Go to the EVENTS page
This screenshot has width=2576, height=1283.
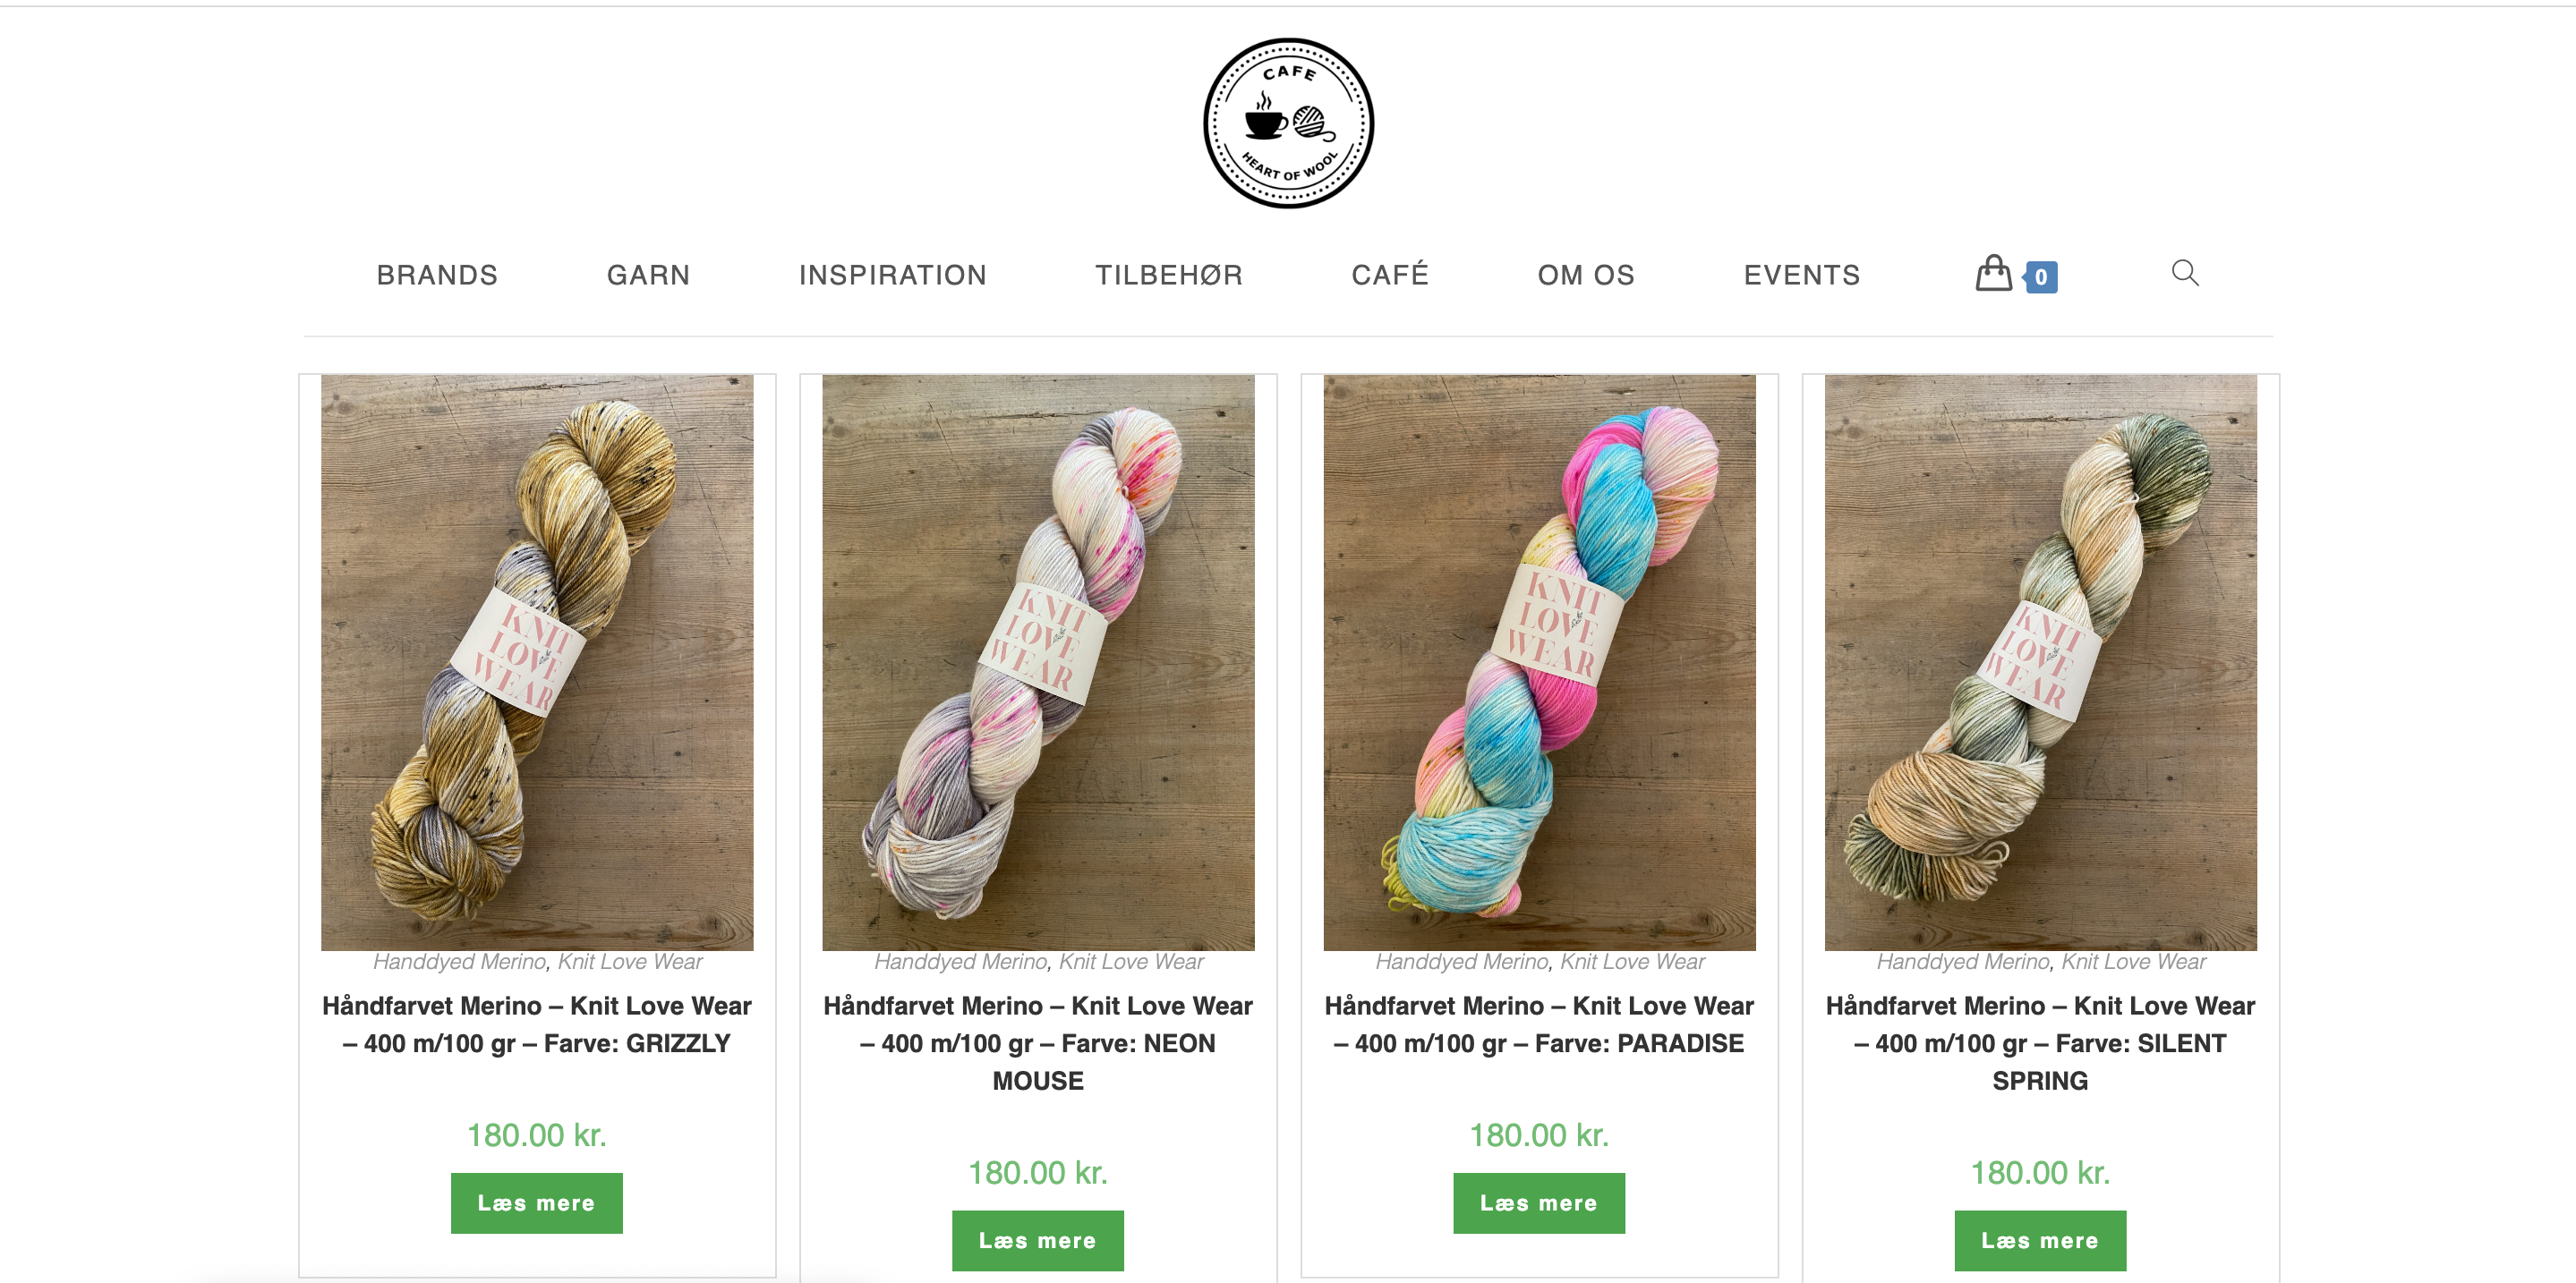click(x=1801, y=275)
